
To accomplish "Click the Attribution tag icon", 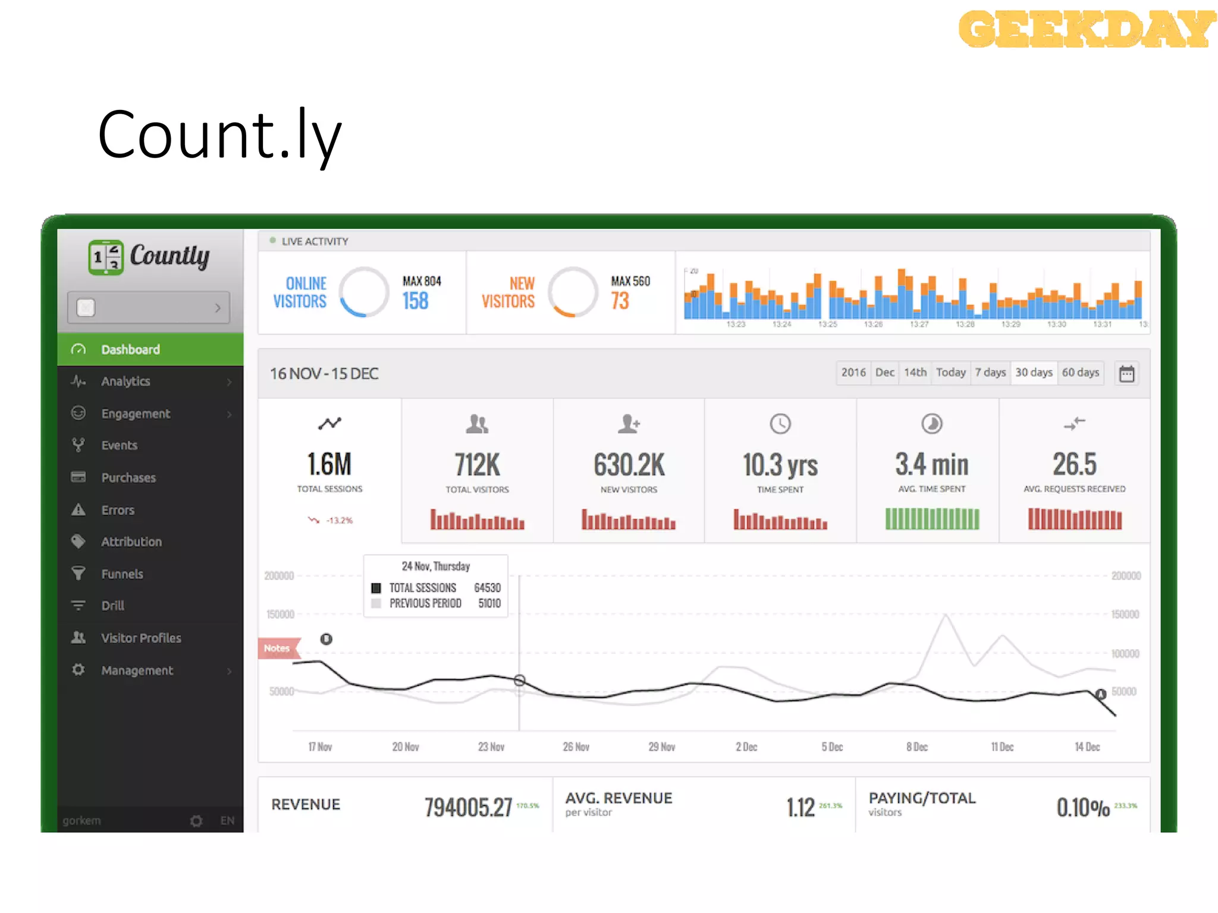I will coord(79,541).
